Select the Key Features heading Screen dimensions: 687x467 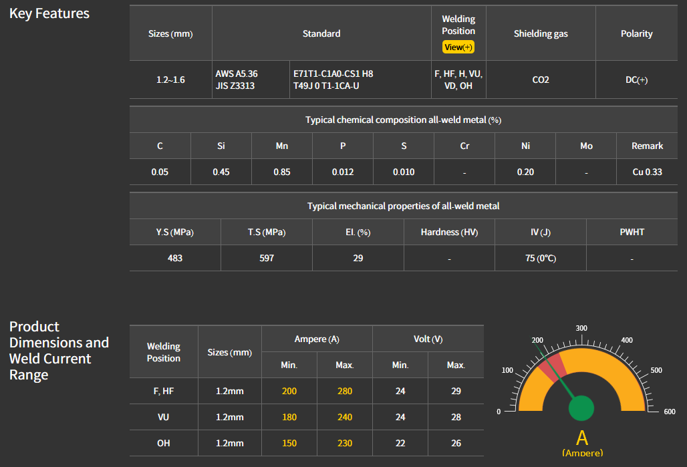click(49, 13)
